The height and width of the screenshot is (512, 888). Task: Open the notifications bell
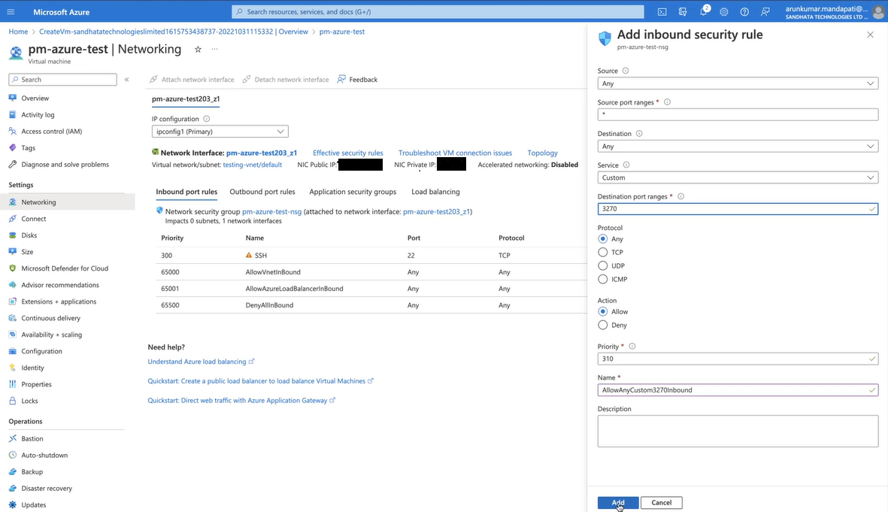pos(703,12)
